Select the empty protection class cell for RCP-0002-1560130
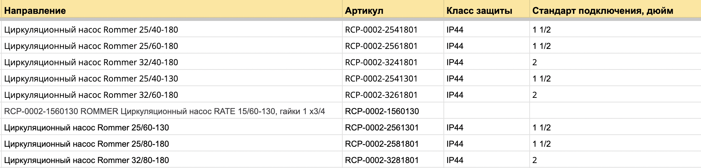Viewport: 701px width, 168px height. point(487,111)
